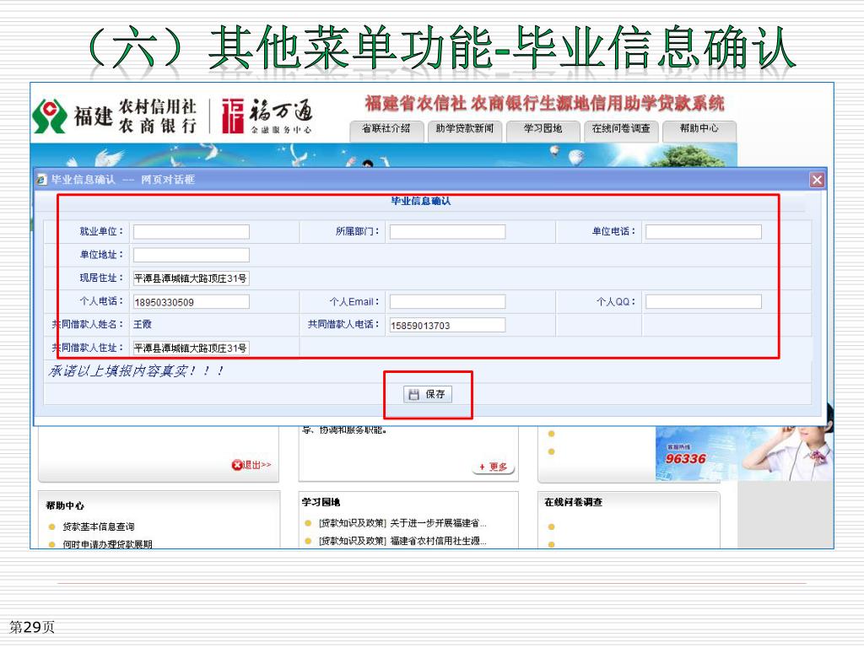Click the 福建农村信用社 logo
The width and height of the screenshot is (864, 648).
tap(115, 116)
